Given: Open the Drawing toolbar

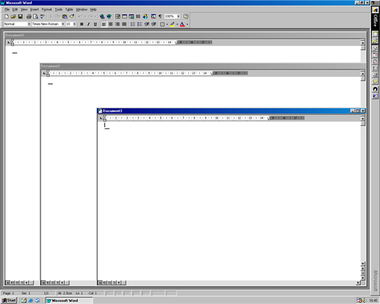Looking at the screenshot, I should pos(145,16).
